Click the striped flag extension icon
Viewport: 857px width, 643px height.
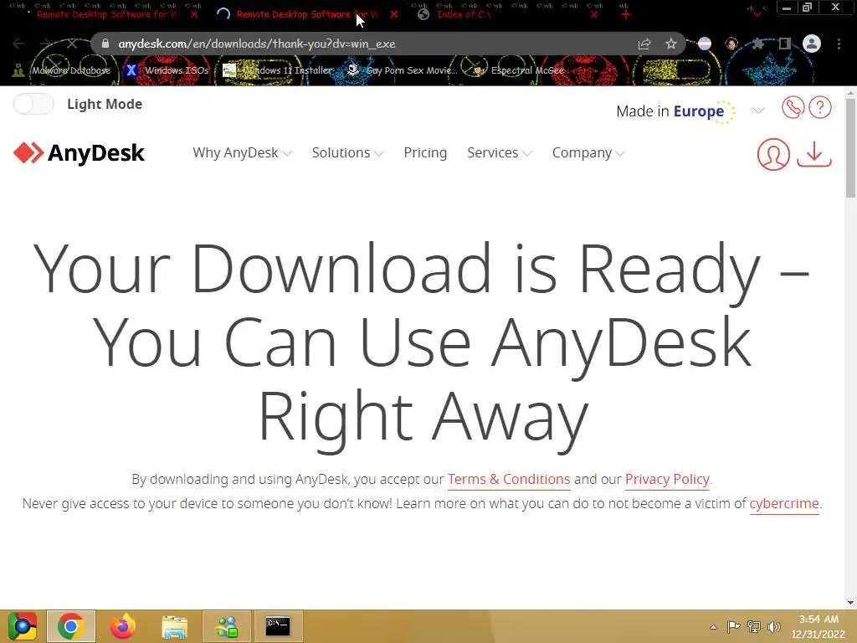click(x=705, y=44)
